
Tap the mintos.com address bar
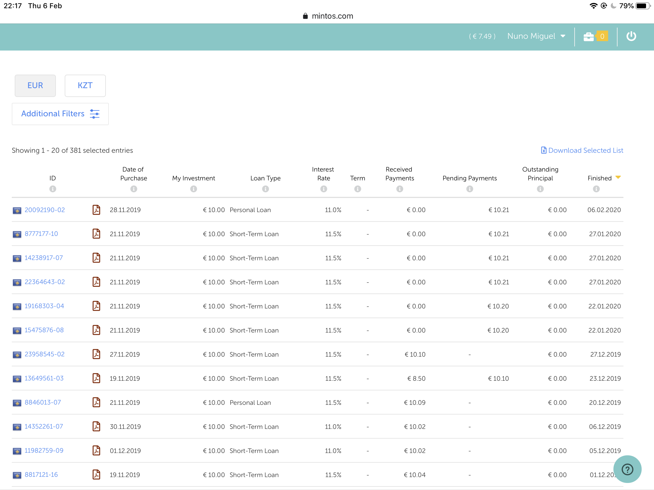[328, 16]
